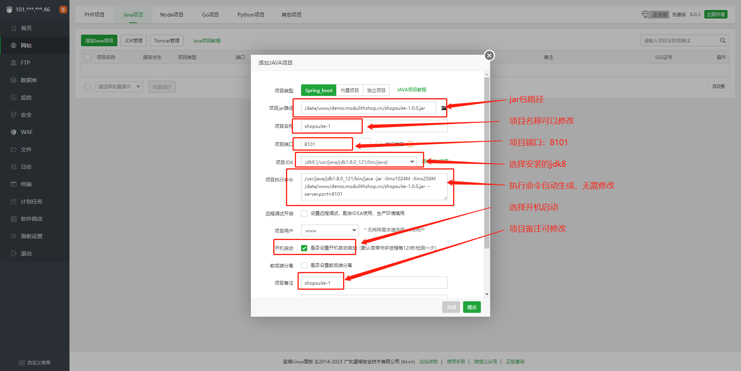Open the 项目JDK dropdown

click(x=412, y=161)
